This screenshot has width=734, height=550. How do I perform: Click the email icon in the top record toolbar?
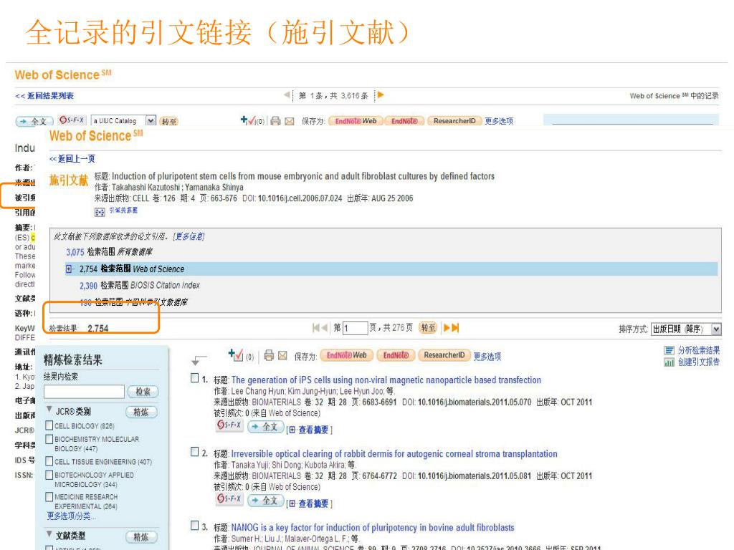(290, 121)
